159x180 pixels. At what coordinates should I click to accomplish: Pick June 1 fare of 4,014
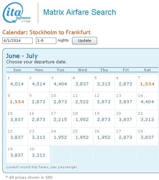17,84
